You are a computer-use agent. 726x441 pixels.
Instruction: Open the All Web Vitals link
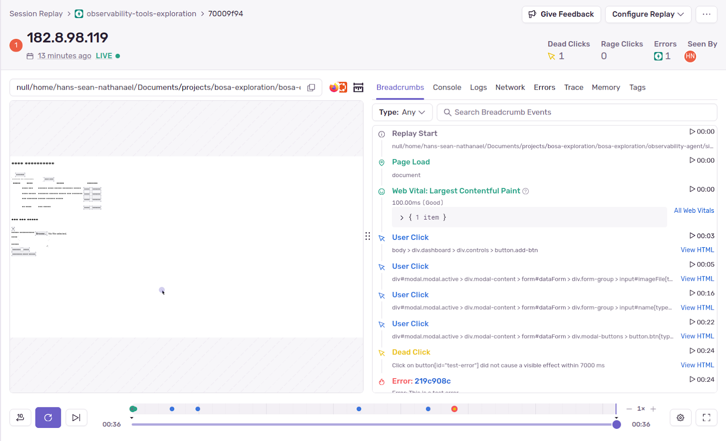coord(693,211)
